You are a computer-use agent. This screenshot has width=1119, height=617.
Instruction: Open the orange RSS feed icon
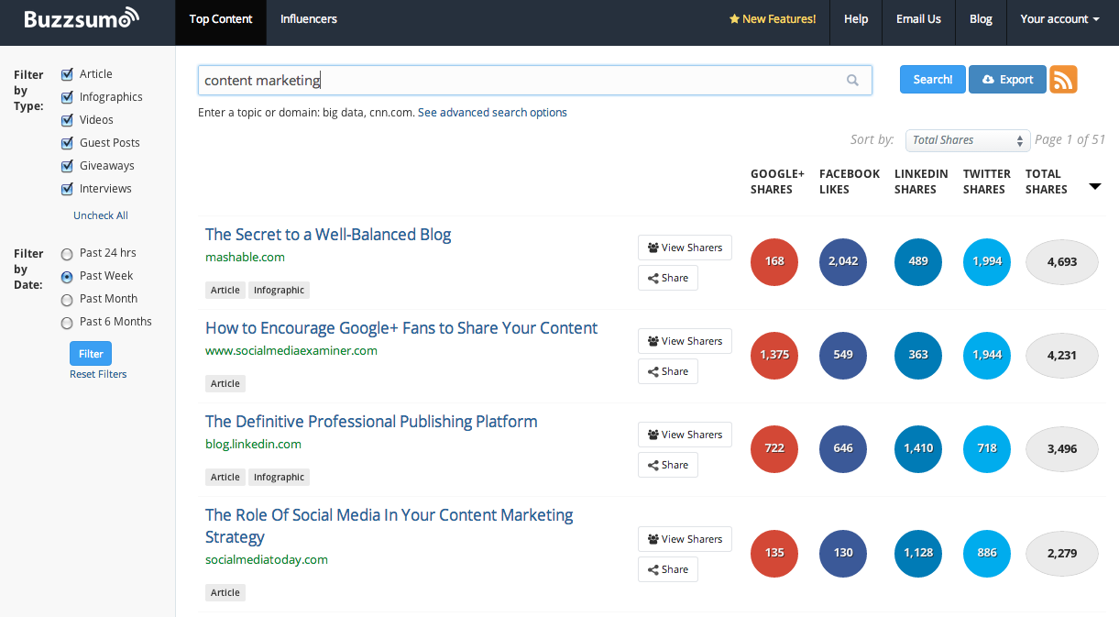(1063, 80)
